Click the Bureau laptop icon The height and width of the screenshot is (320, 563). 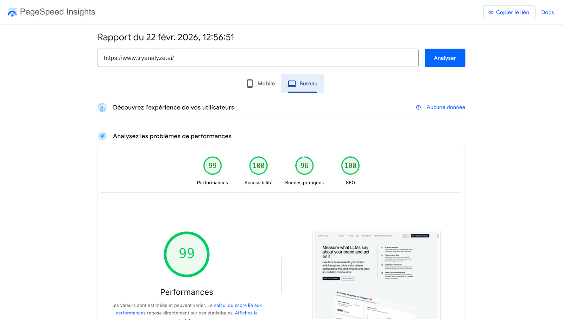[x=291, y=83]
